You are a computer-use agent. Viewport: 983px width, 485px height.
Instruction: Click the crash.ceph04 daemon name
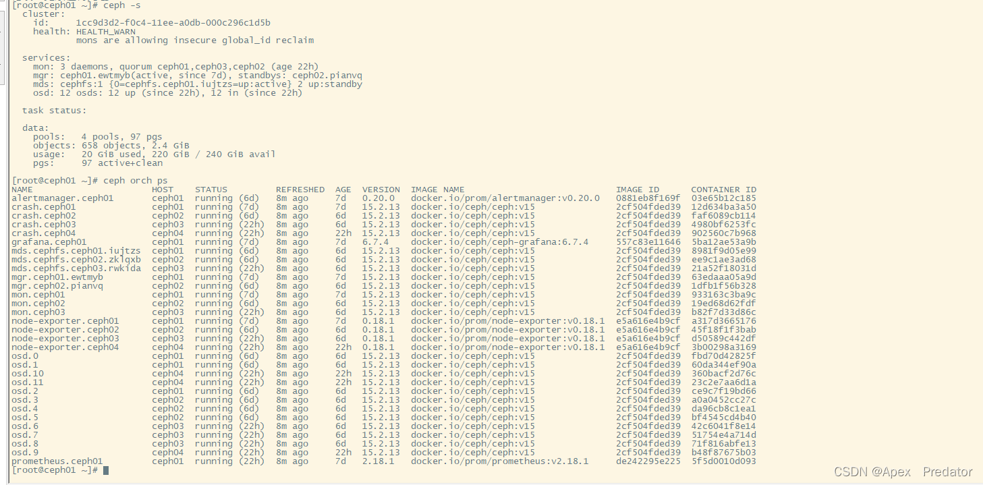44,233
